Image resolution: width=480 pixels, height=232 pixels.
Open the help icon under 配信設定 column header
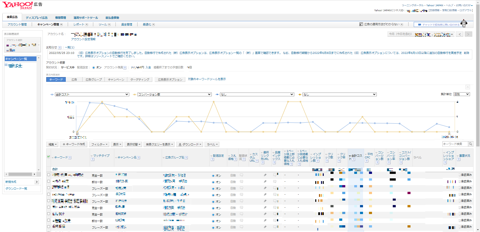tap(212, 159)
